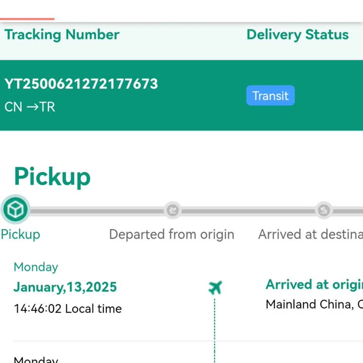Click the January,13,2025 date entry
The width and height of the screenshot is (363, 363).
tap(65, 287)
